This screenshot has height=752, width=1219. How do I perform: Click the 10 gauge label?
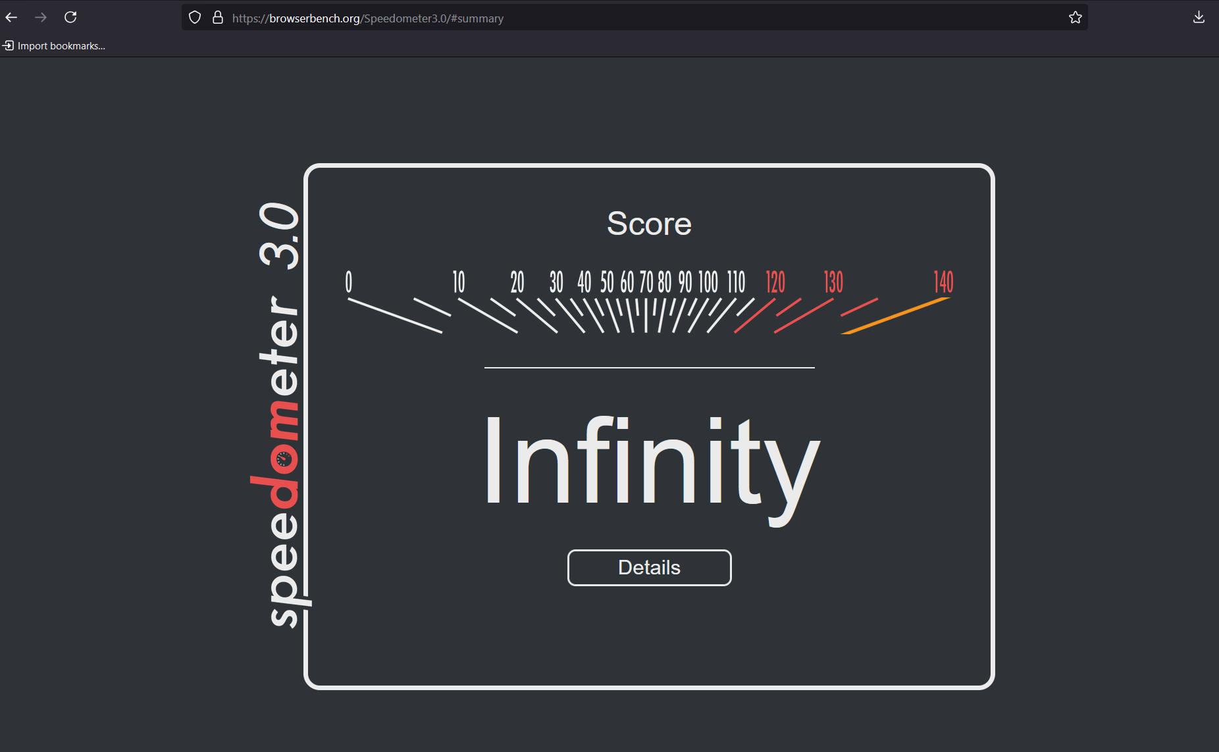(x=459, y=282)
